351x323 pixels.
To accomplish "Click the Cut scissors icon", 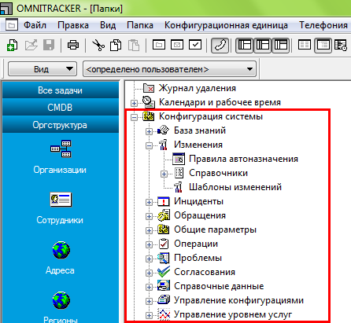I will click(98, 45).
